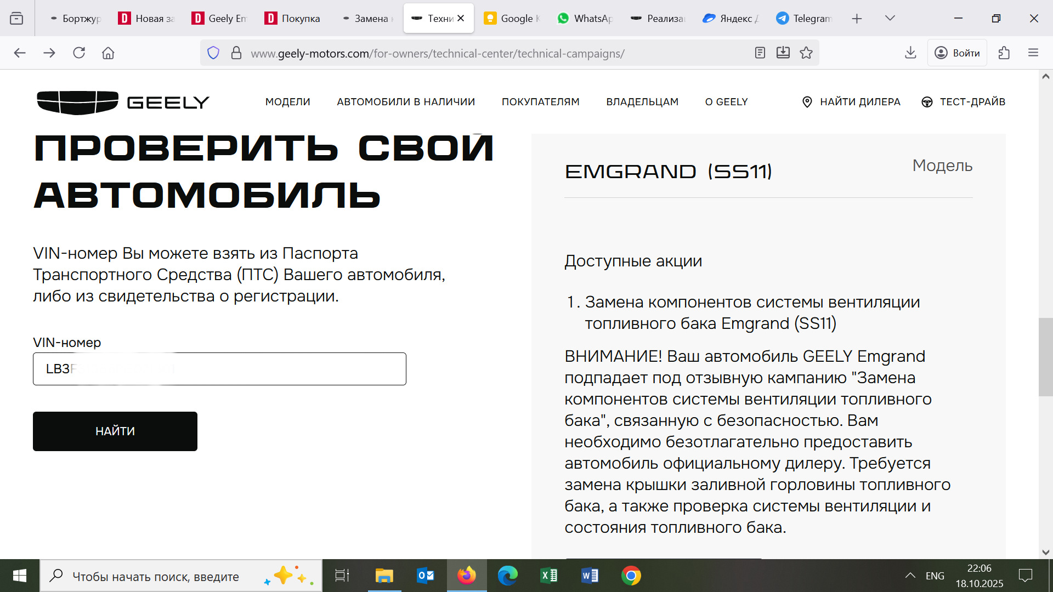Open Firefox hamburger application menu

pos(1033,53)
